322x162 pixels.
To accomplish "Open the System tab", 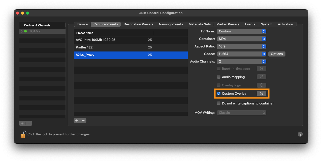I will click(267, 24).
